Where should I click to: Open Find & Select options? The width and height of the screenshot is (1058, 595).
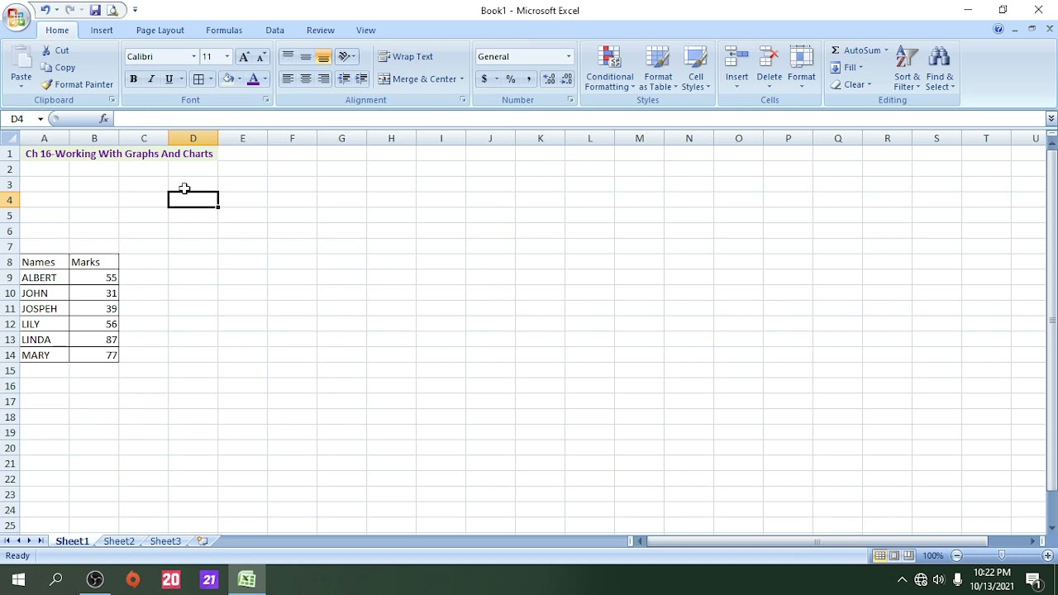pos(940,69)
